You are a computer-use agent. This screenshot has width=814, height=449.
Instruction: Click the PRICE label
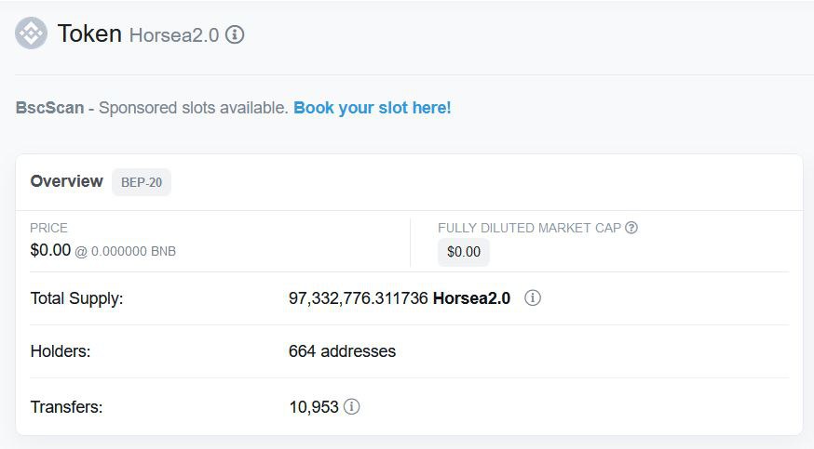tap(48, 228)
